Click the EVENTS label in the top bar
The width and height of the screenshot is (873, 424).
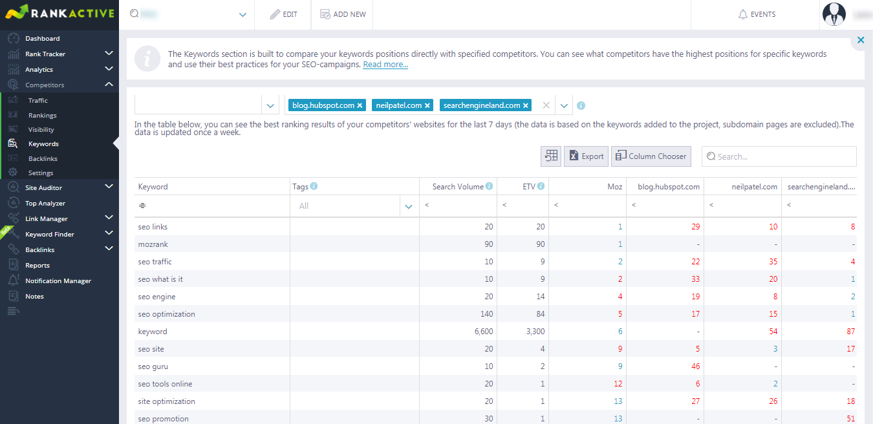(763, 14)
